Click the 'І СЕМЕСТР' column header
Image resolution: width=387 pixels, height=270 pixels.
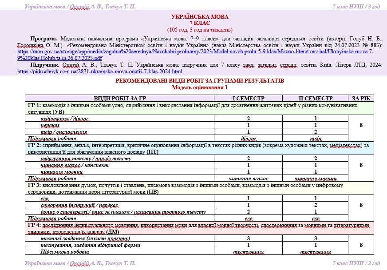coord(248,98)
